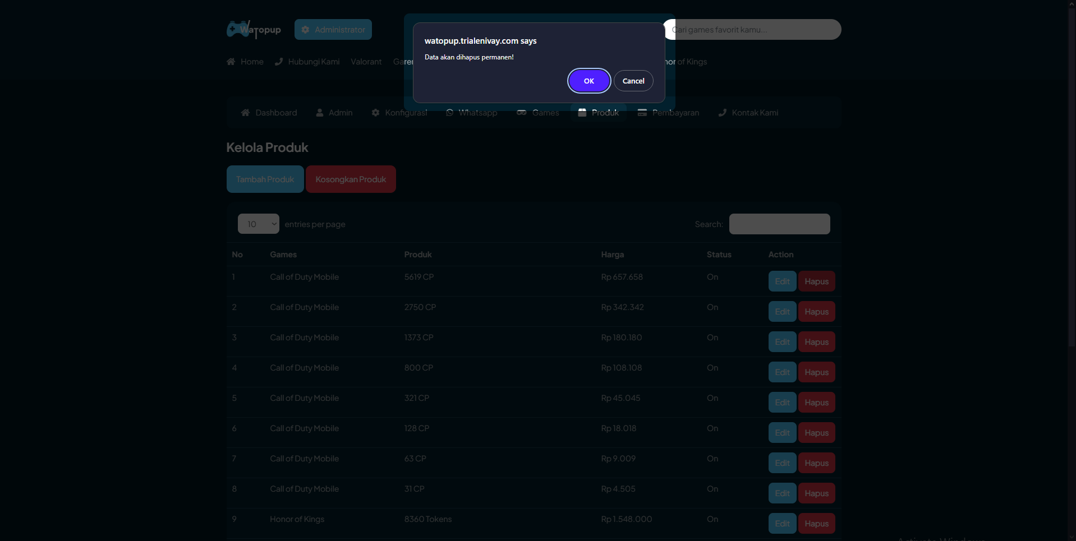Open the Konfigurasi menu item
The height and width of the screenshot is (541, 1076).
[399, 113]
